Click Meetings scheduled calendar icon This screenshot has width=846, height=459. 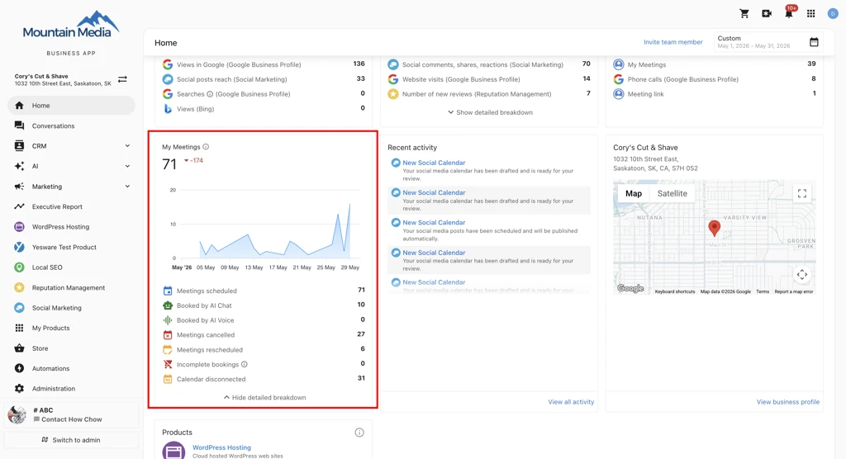[x=168, y=291]
